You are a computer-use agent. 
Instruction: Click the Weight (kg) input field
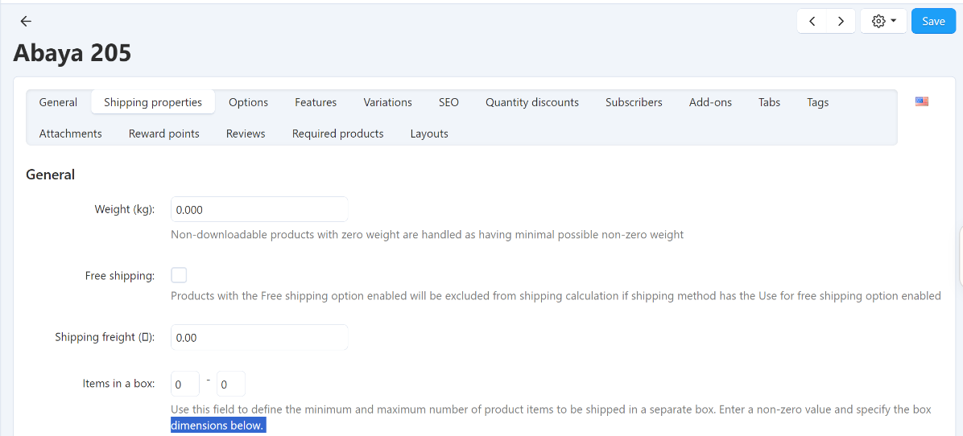click(x=259, y=209)
